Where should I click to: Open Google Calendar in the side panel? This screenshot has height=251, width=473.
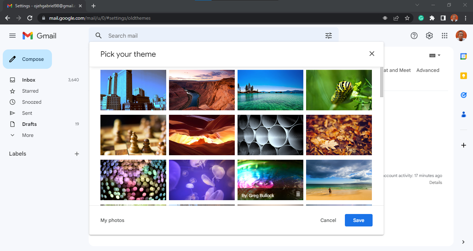[x=464, y=56]
